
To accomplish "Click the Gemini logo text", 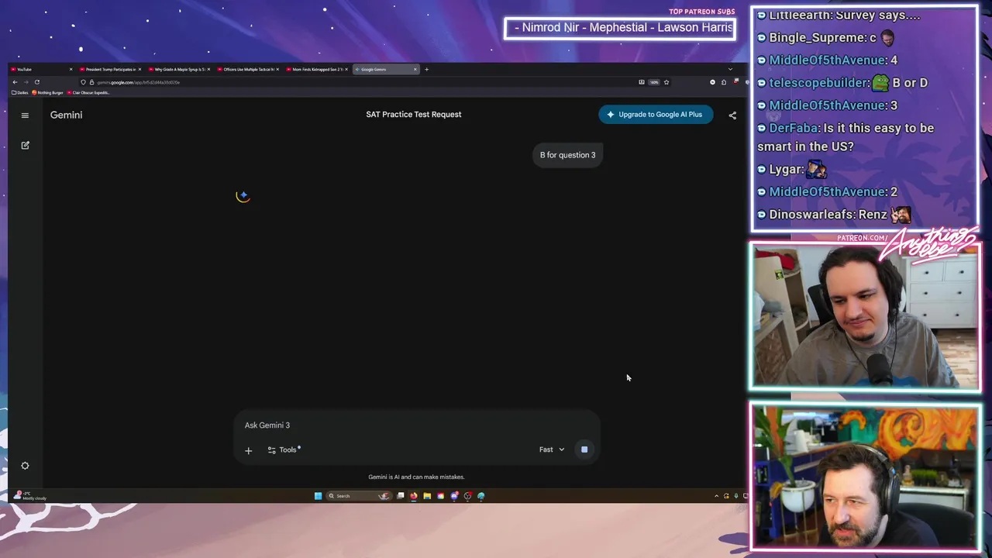I will [x=66, y=115].
